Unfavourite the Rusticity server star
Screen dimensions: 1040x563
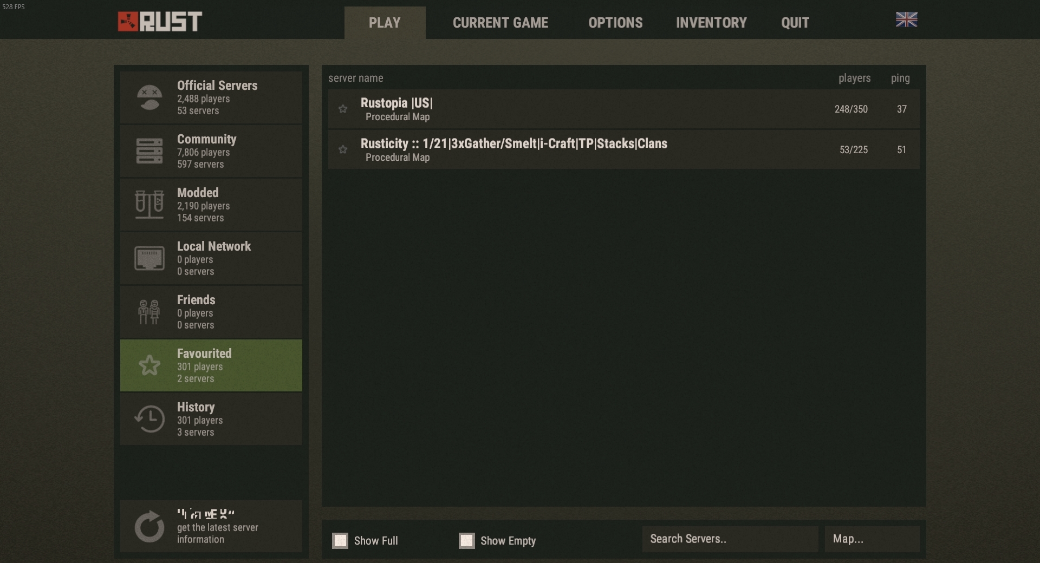coord(343,149)
